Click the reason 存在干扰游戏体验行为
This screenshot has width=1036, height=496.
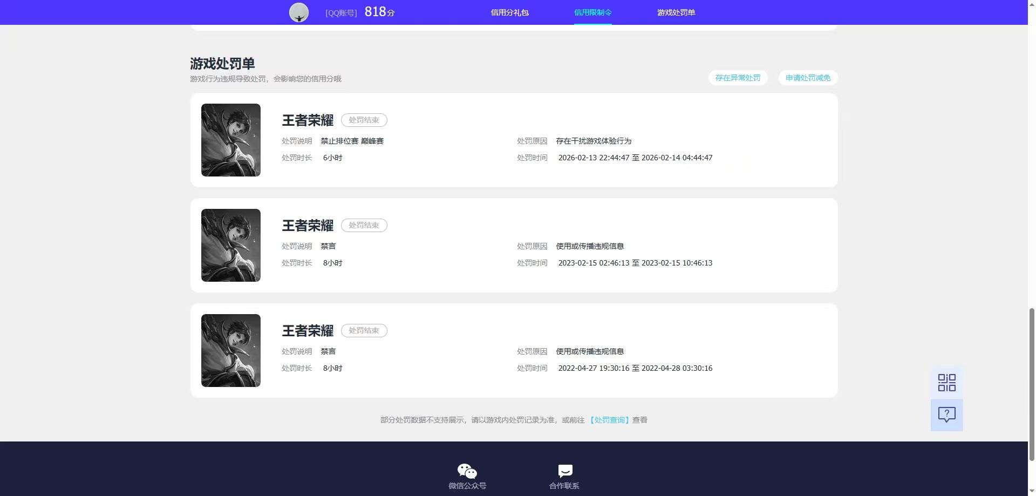[x=594, y=141]
